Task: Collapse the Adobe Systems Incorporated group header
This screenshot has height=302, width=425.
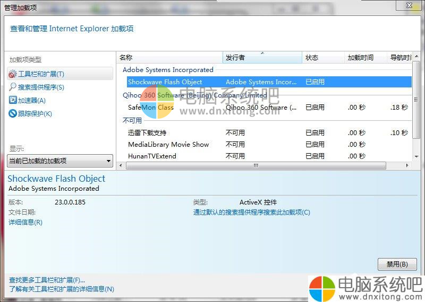Action: click(x=168, y=69)
